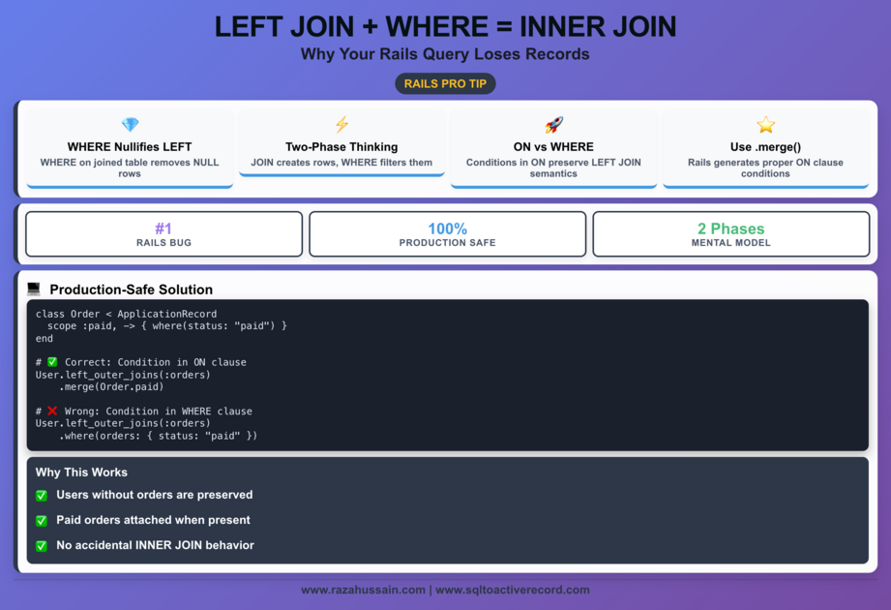Click the 'scope :paid' code line
This screenshot has height=610, width=891.
[x=167, y=325]
